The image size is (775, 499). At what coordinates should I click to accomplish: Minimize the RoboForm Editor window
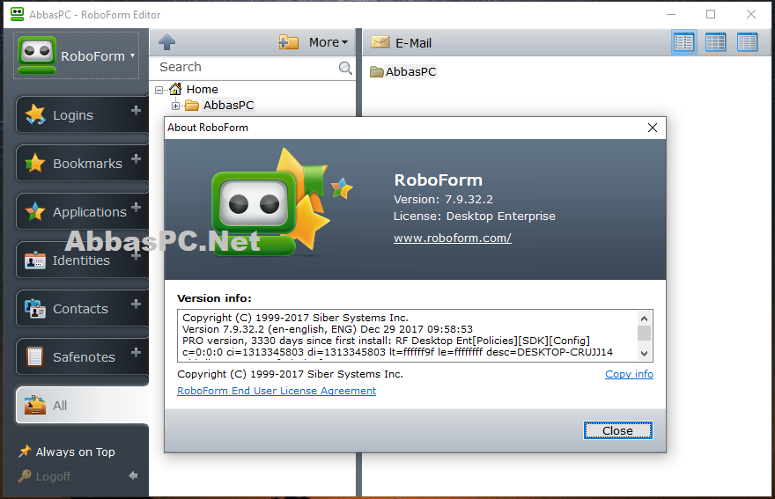click(671, 14)
